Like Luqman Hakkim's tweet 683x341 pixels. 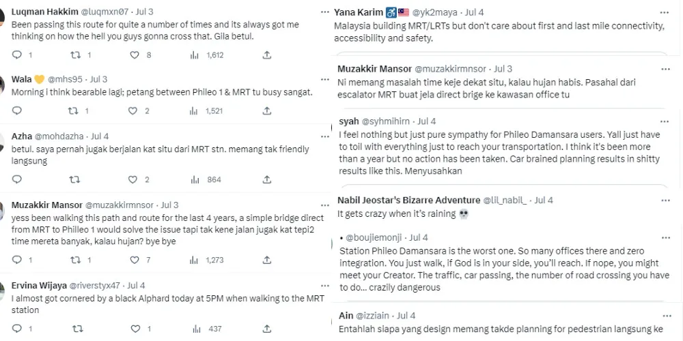[x=134, y=55]
